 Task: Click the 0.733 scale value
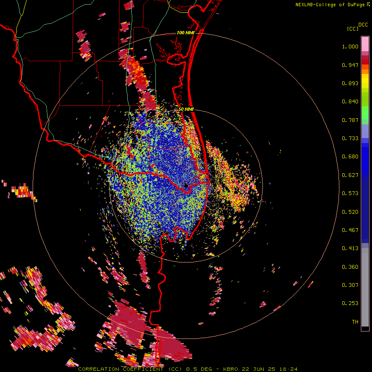pos(350,138)
